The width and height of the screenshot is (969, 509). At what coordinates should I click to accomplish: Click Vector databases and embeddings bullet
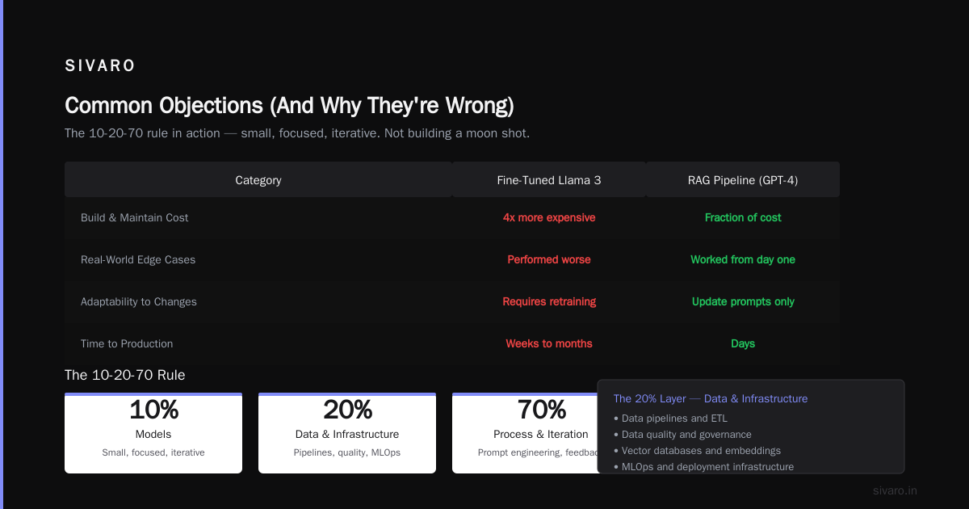point(697,451)
